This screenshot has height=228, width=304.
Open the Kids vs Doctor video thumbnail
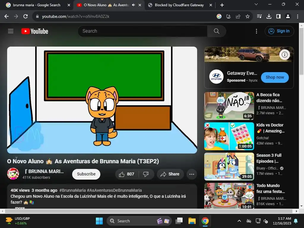pos(229,136)
